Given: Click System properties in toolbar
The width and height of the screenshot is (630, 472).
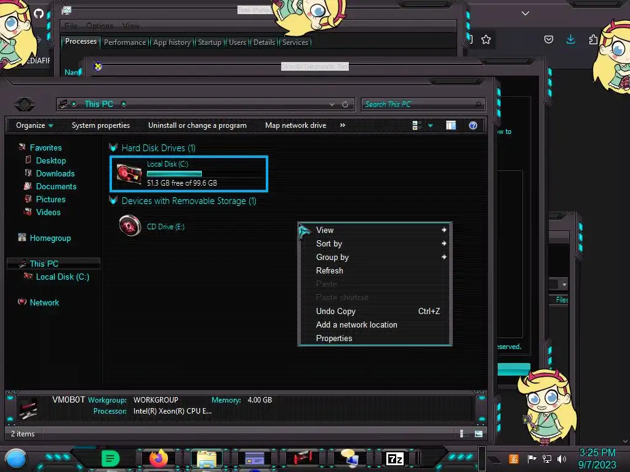Looking at the screenshot, I should [101, 125].
